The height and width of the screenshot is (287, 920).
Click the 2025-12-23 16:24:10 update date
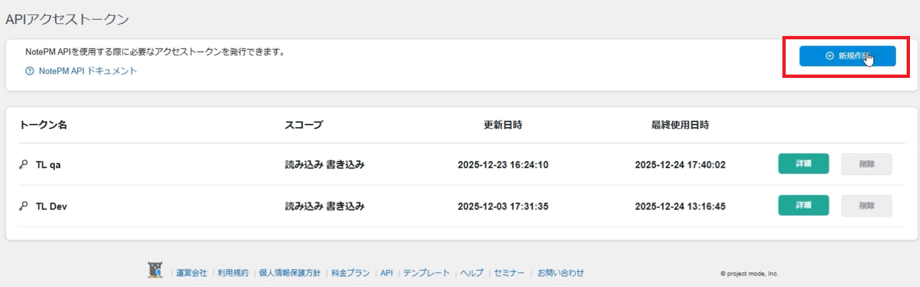[503, 164]
